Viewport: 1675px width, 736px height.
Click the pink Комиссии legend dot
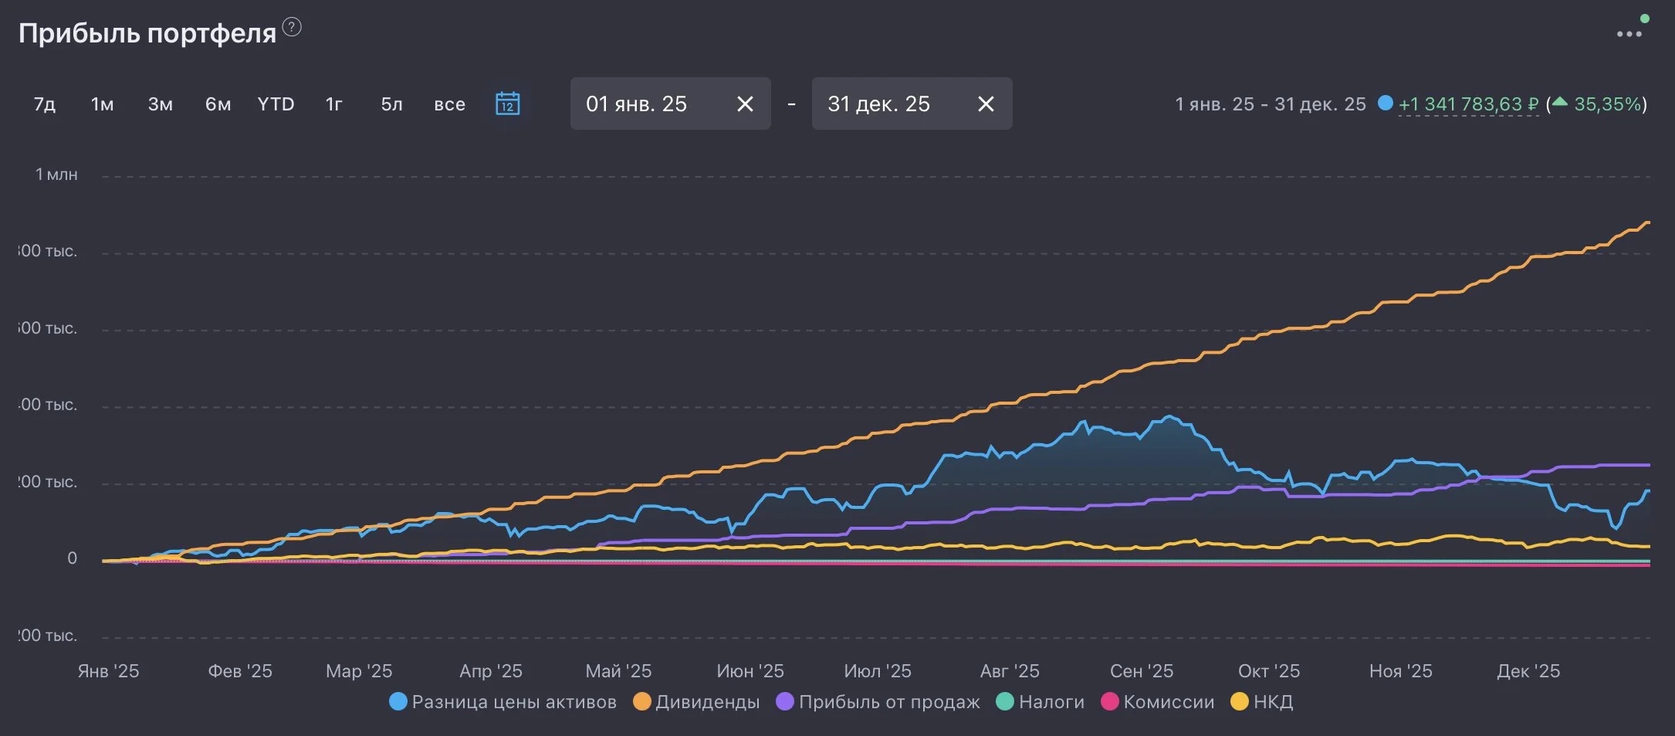click(1109, 702)
